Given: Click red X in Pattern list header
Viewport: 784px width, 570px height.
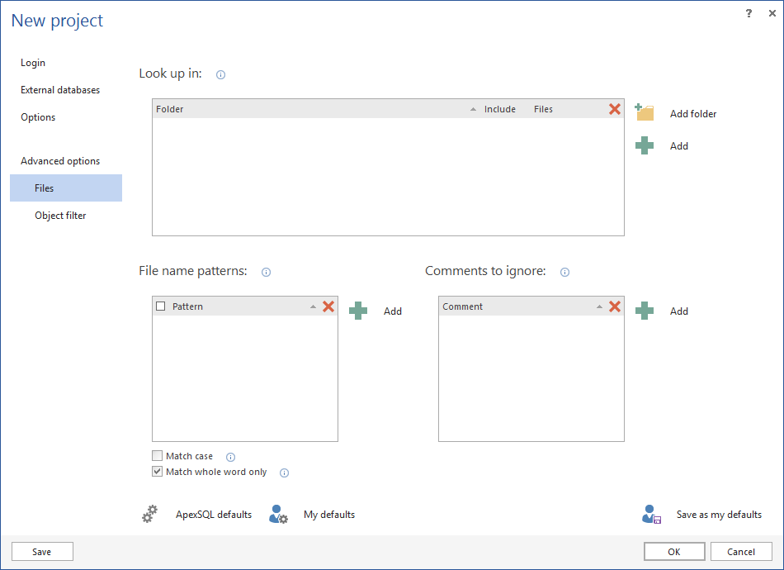Looking at the screenshot, I should [328, 306].
